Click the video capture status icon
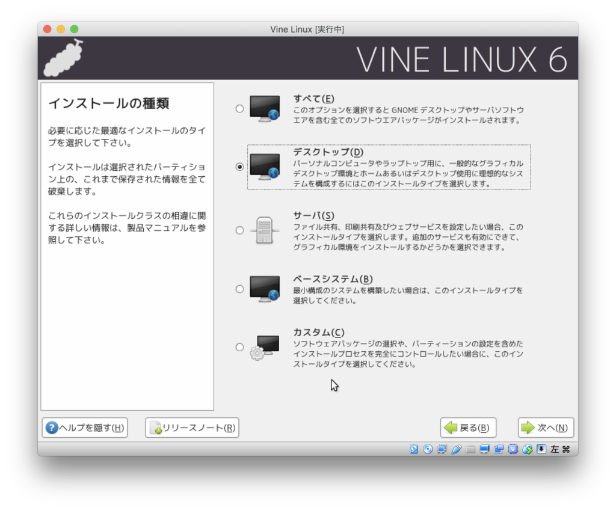Screen dimensions: 616x510 point(499,449)
